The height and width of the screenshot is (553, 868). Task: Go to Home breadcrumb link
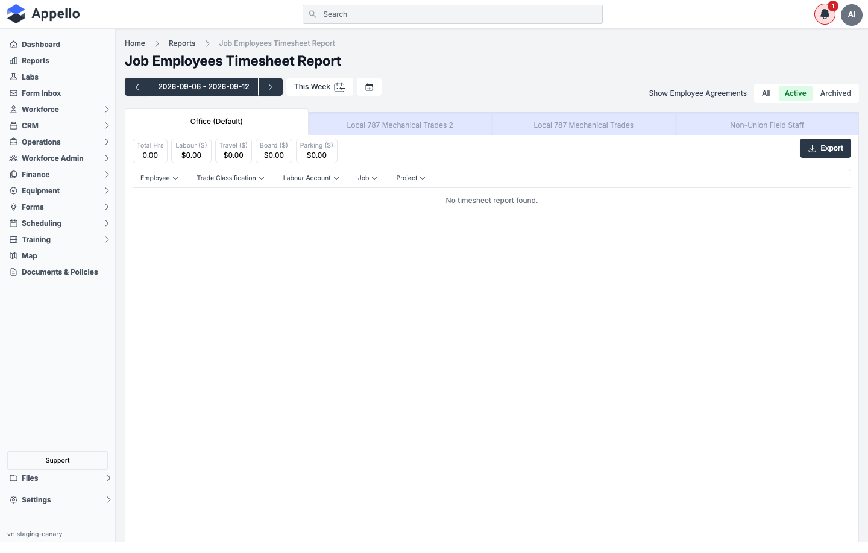click(135, 43)
